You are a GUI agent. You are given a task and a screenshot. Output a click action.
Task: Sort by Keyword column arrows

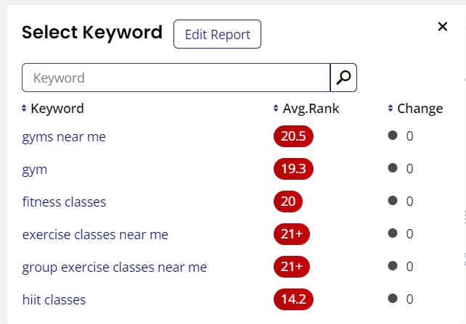point(24,108)
